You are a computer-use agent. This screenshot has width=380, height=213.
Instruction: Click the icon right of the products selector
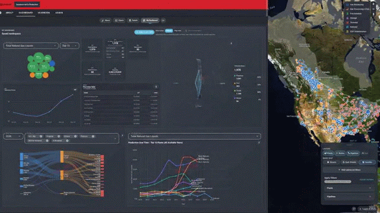122,135
